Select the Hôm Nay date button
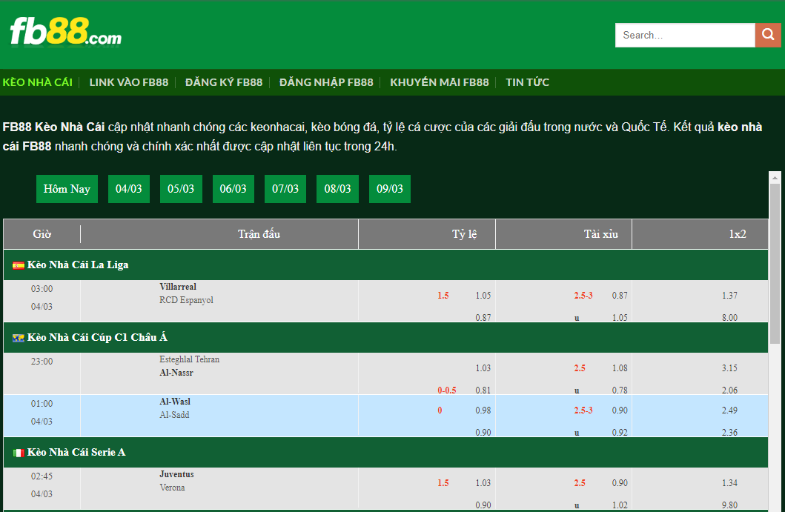 click(x=67, y=189)
